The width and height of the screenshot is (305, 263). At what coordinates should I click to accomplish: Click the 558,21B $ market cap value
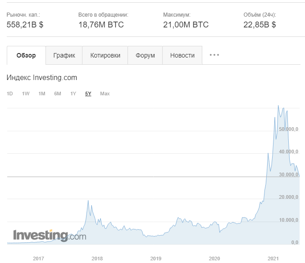point(25,25)
